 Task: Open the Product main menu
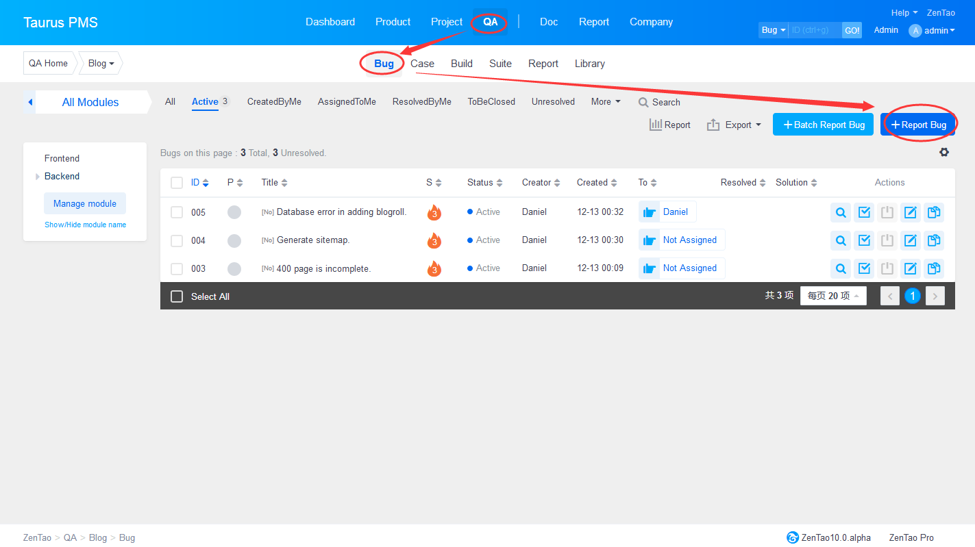tap(393, 22)
